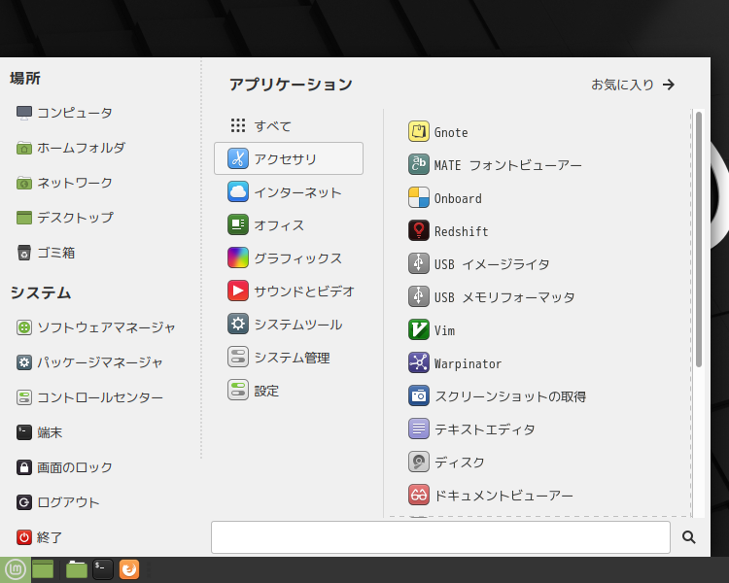Select the システム管理 category
The image size is (729, 583).
289,357
